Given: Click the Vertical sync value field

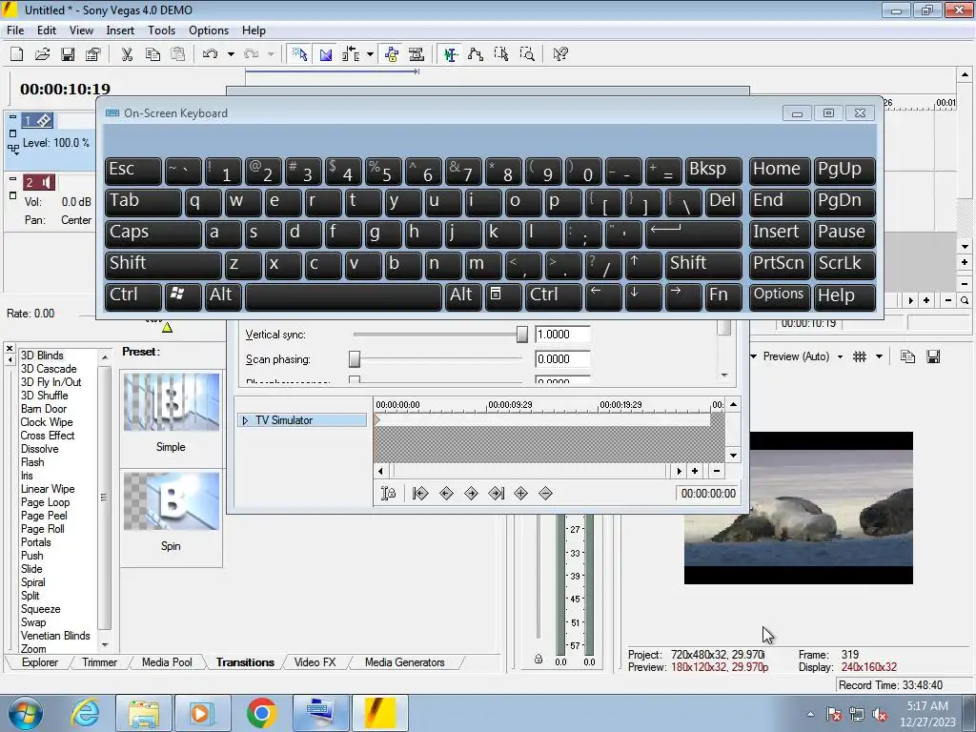Looking at the screenshot, I should point(562,335).
